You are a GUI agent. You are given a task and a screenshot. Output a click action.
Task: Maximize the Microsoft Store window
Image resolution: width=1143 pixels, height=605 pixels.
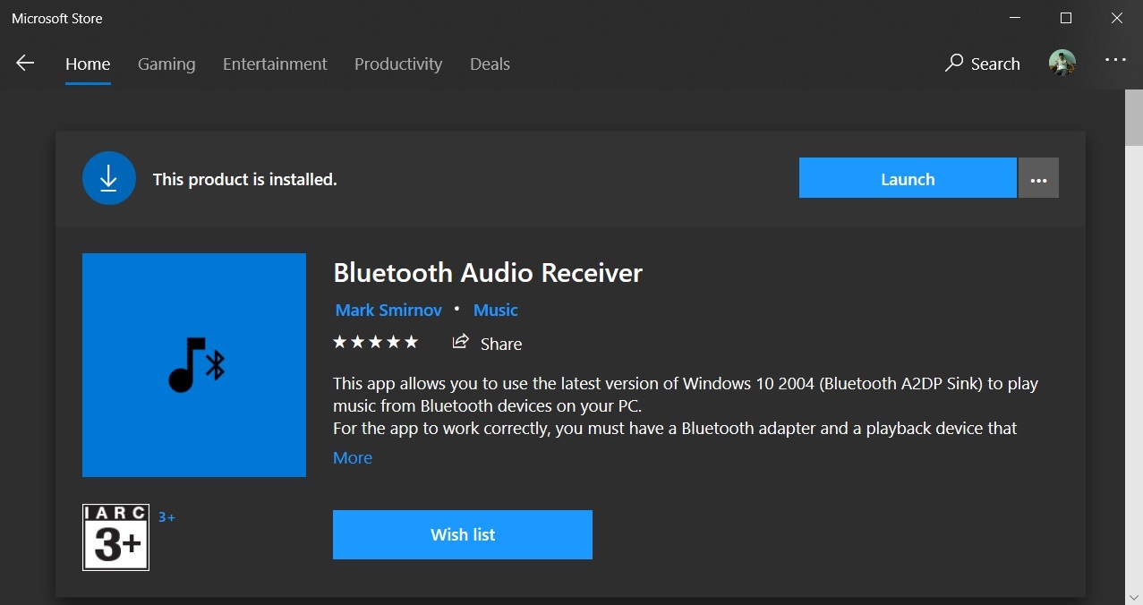tap(1066, 18)
